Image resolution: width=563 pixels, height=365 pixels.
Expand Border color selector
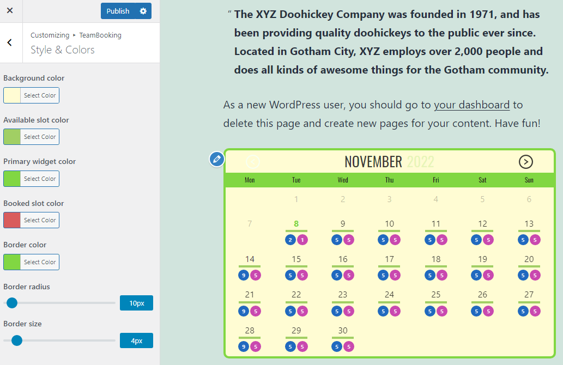[31, 262]
